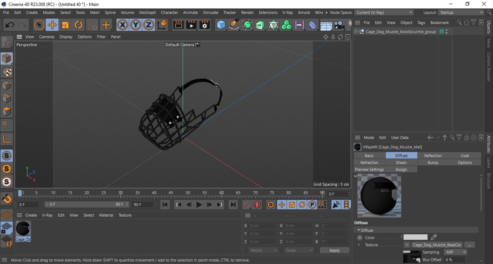Click the Cage_Dog_Muzzle_BaseCol texture button
The width and height of the screenshot is (493, 264).
[x=437, y=245]
